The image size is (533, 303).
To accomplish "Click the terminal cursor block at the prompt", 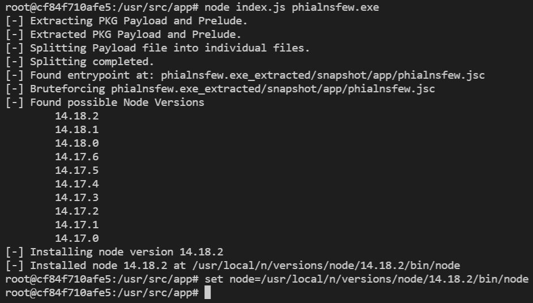I will [x=208, y=292].
